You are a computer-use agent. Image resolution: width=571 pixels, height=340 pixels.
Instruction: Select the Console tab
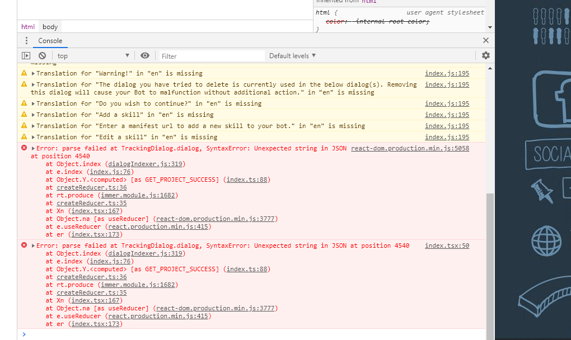[50, 40]
